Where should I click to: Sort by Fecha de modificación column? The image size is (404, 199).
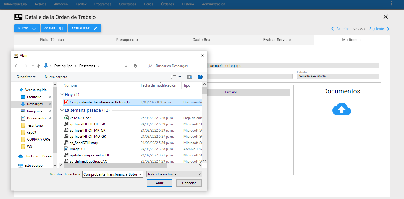coord(159,85)
